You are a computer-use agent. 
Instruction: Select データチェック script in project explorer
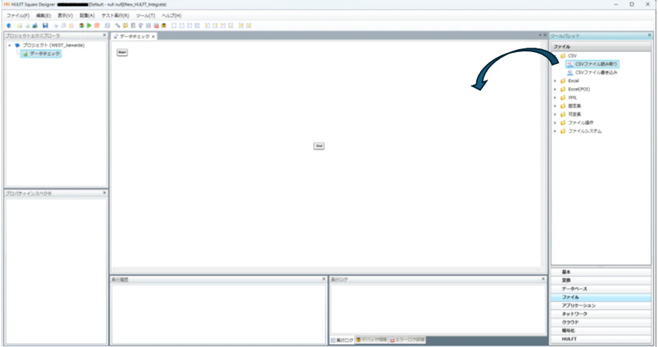point(41,54)
